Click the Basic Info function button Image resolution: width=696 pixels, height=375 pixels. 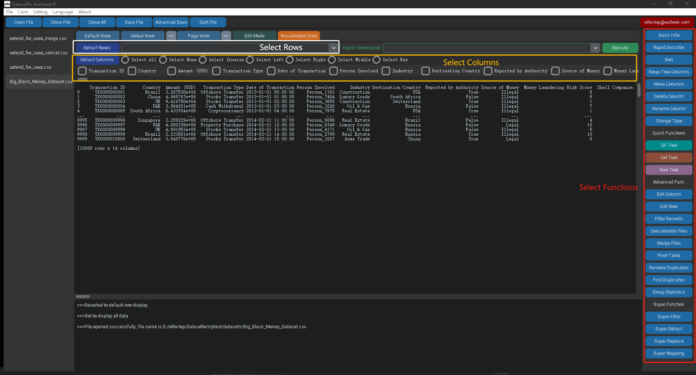point(669,35)
